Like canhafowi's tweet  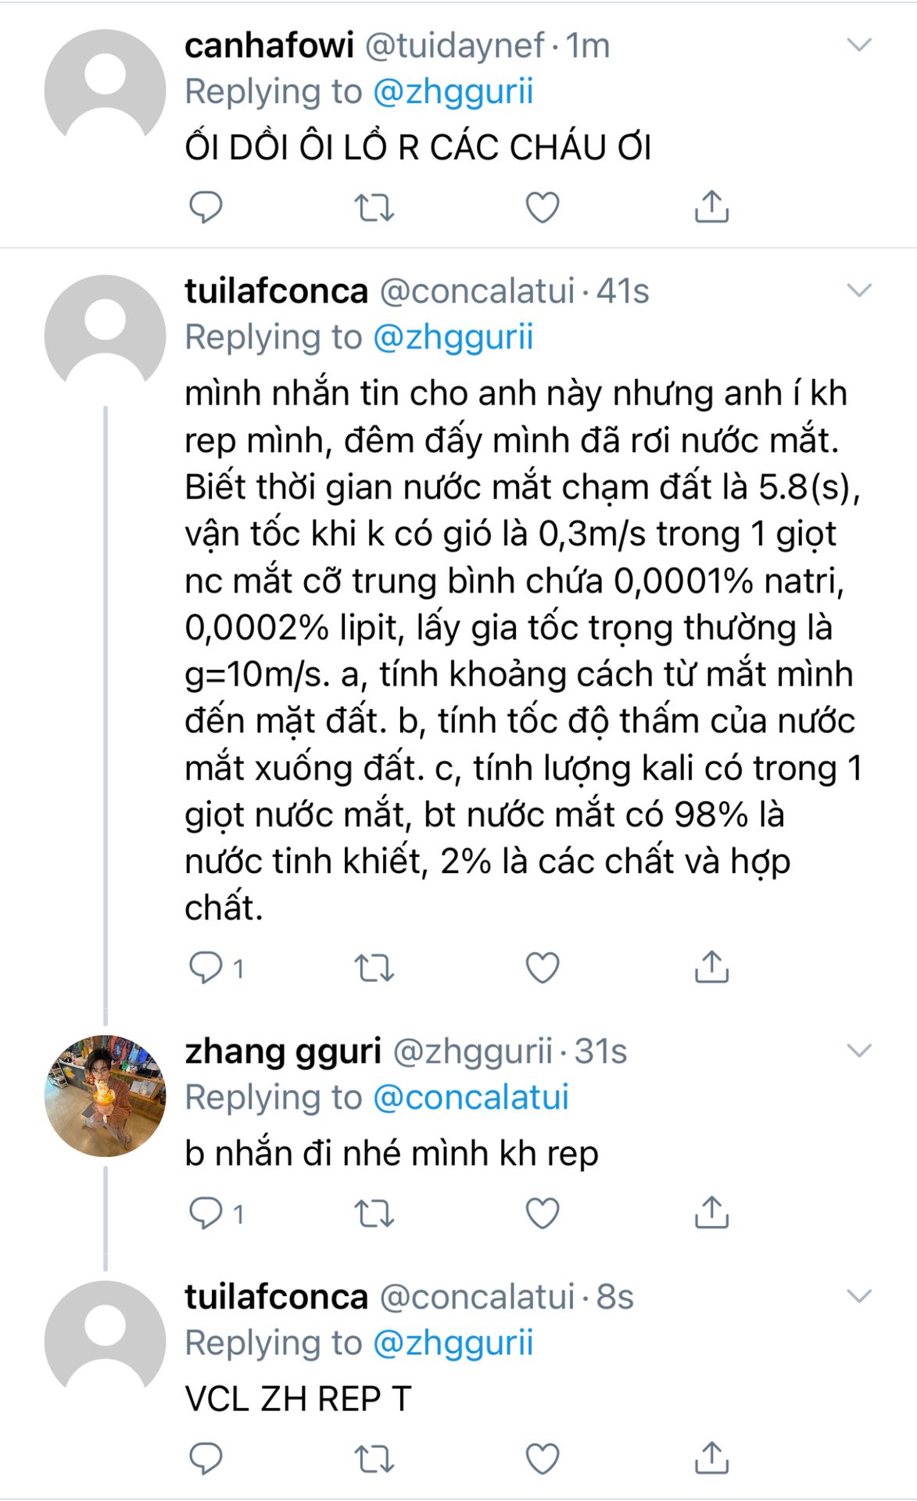point(543,207)
